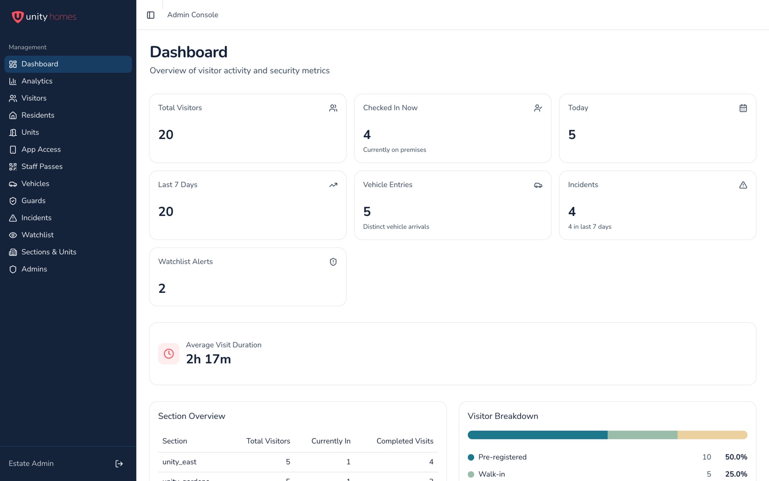Viewport: 769px width, 481px height.
Task: Click the Vehicle Entries car icon
Action: tap(538, 185)
